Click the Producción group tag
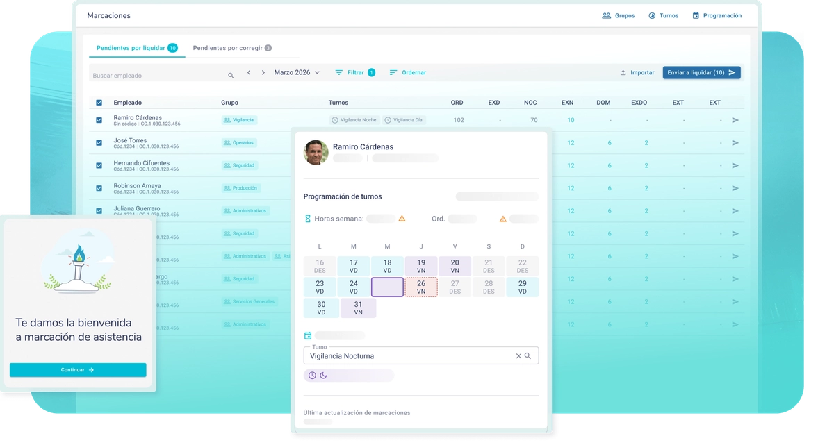 point(240,188)
